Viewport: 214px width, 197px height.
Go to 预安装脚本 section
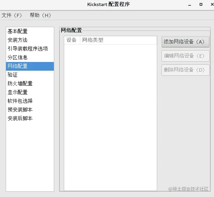(x=30, y=110)
